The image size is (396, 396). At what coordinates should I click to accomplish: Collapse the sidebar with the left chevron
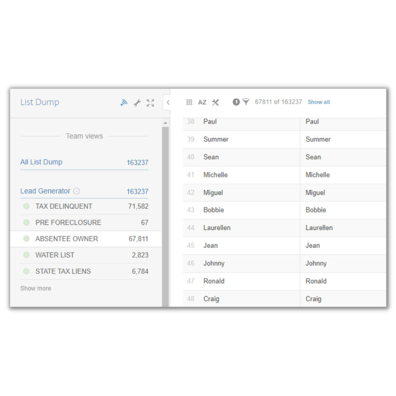coord(168,103)
